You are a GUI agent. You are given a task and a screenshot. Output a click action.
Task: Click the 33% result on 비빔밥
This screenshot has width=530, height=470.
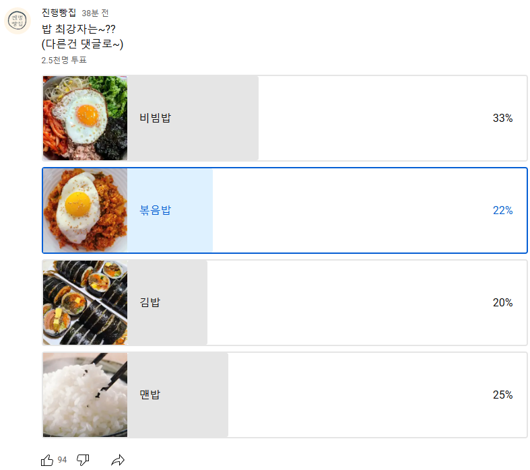[502, 119]
